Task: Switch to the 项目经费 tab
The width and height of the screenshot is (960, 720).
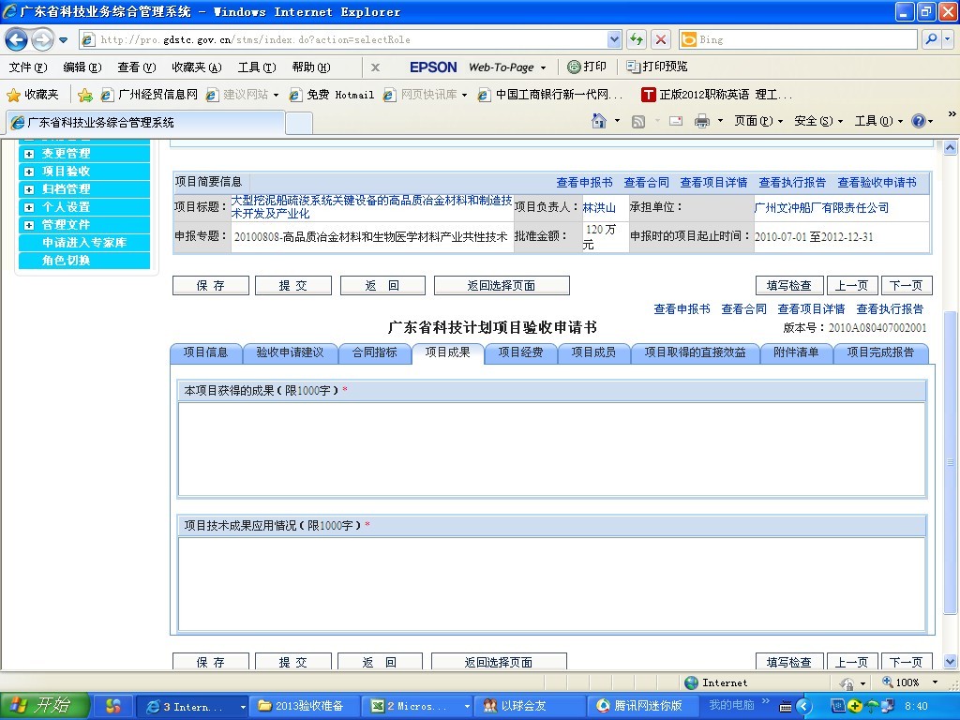Action: tap(520, 352)
